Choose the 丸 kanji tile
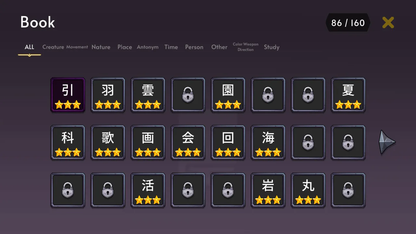The width and height of the screenshot is (416, 234). point(308,190)
